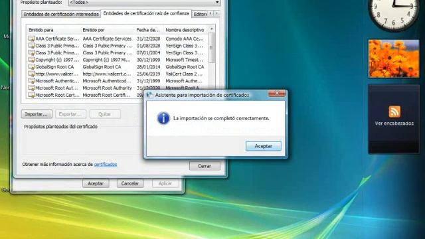Click the date 31/12/2028

tap(148, 39)
